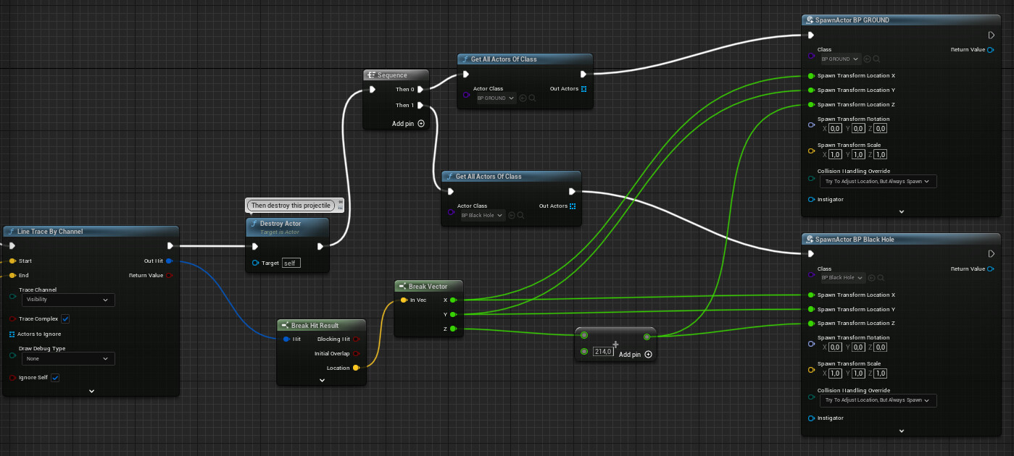The image size is (1014, 456).
Task: Open the Trace Channel Visibility dropdown
Action: [67, 300]
